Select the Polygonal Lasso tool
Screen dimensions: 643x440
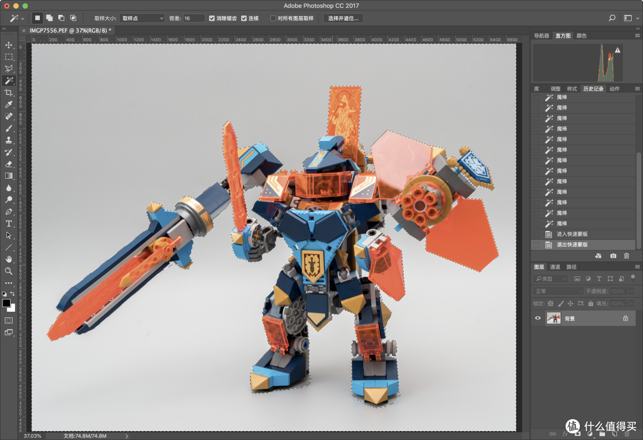click(8, 68)
